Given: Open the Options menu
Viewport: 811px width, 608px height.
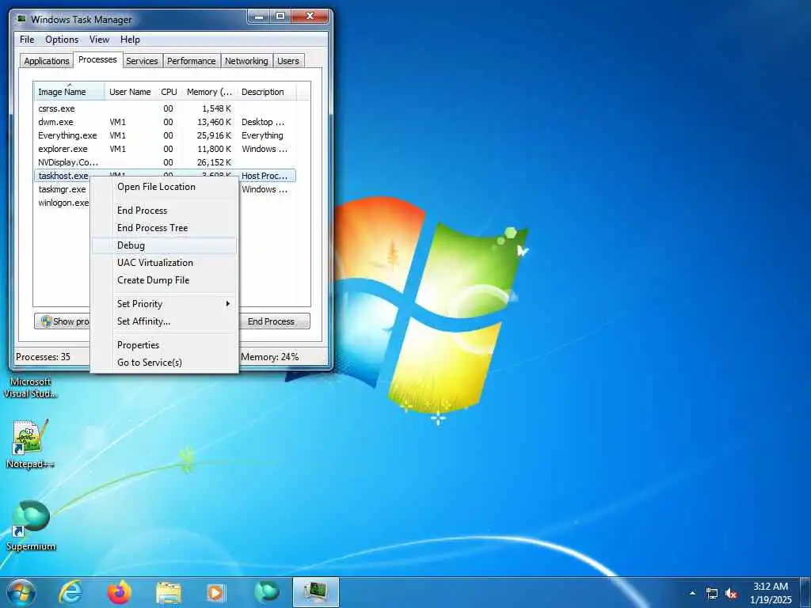Looking at the screenshot, I should coord(62,40).
